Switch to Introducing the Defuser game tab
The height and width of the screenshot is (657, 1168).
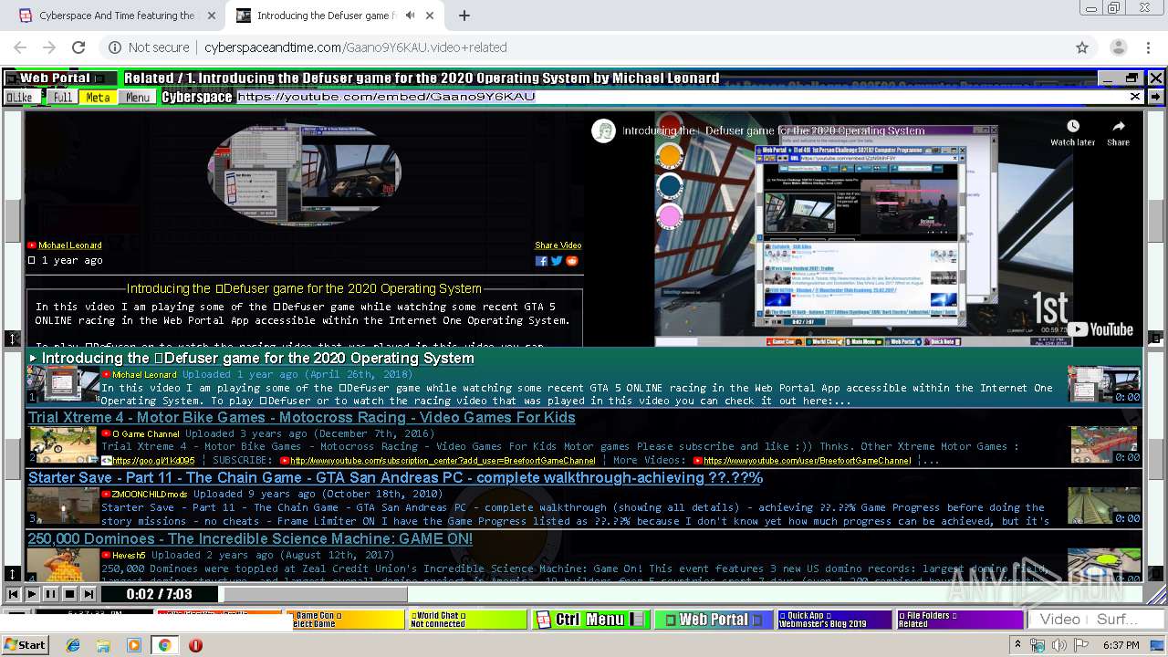[335, 16]
